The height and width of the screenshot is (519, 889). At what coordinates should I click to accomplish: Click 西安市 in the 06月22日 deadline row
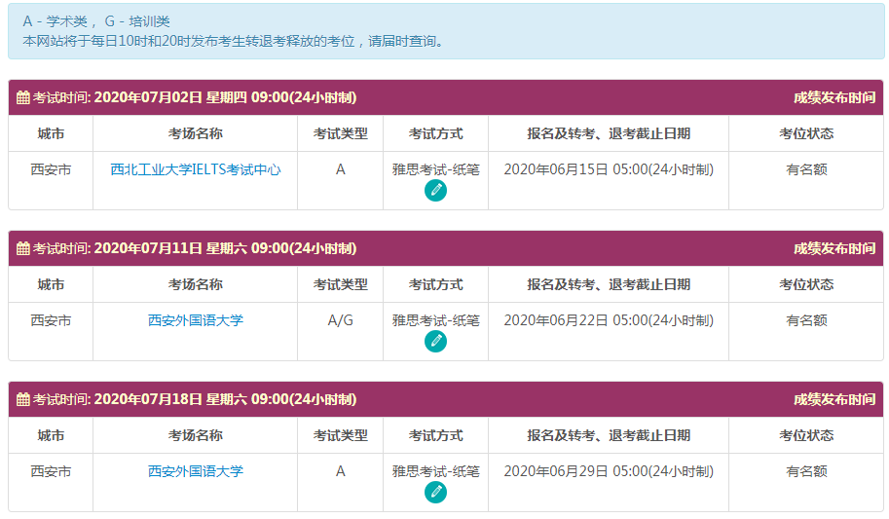51,320
